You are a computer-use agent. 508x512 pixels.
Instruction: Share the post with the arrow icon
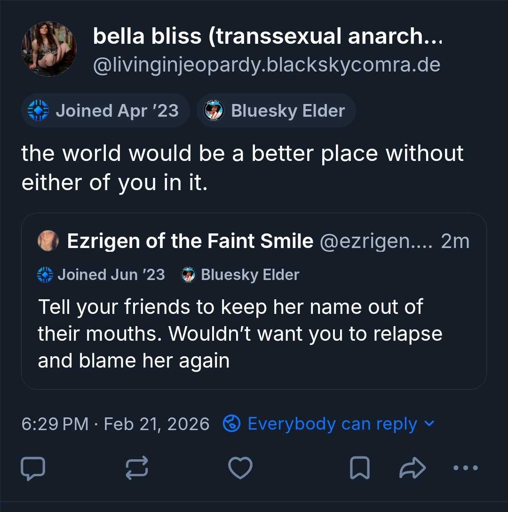pos(412,468)
